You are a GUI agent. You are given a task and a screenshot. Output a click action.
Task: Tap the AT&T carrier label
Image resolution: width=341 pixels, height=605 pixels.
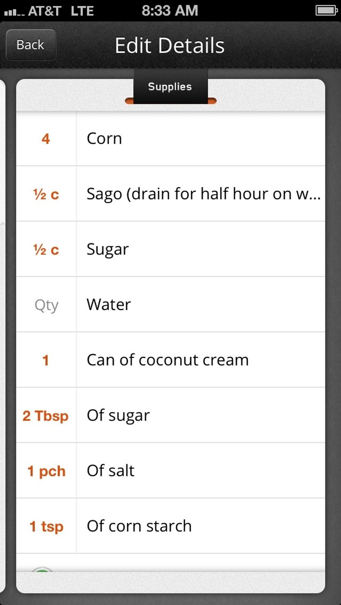click(43, 10)
